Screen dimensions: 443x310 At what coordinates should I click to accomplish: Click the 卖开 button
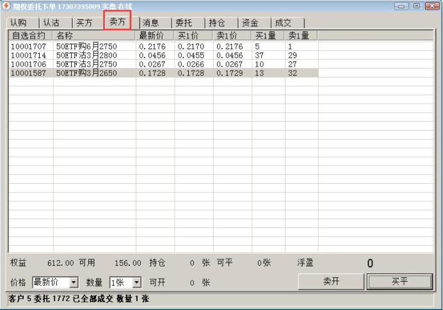pos(331,282)
